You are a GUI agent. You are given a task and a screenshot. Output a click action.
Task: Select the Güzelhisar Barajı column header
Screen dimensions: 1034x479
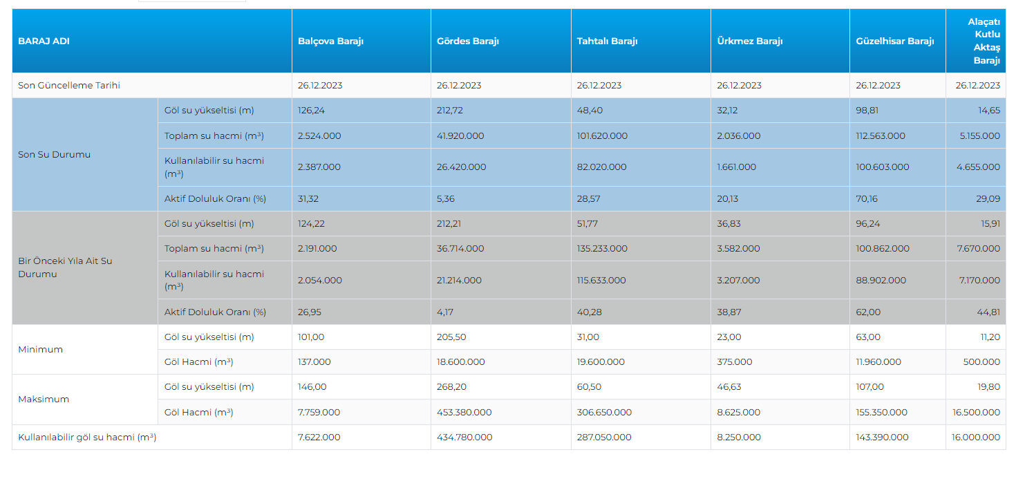894,41
